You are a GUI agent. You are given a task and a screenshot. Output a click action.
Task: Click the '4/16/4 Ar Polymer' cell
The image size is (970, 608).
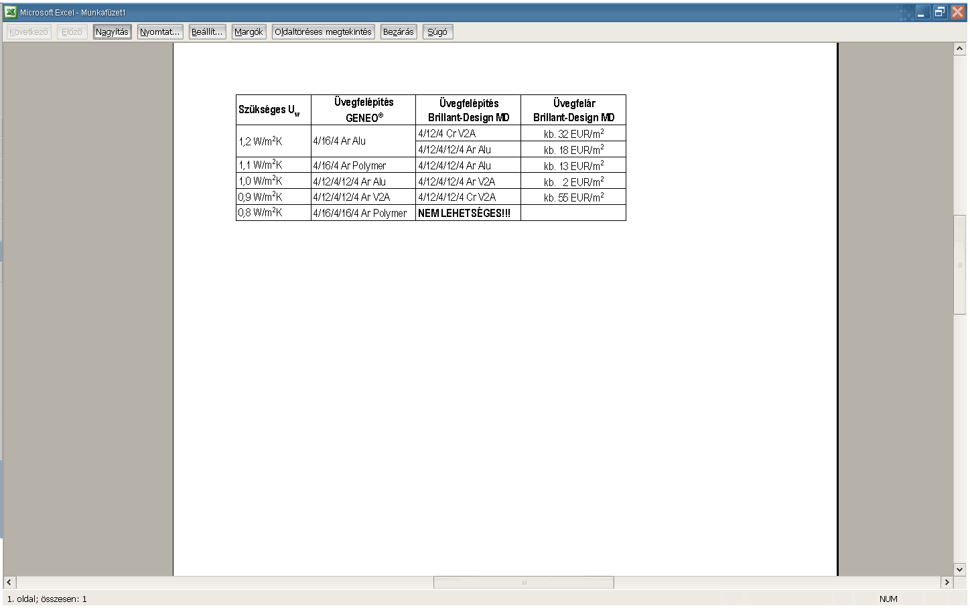tap(364, 165)
